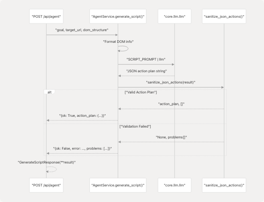
Task: Select the bottom "sanitize_json_actions()" participant box
Action: [224, 185]
